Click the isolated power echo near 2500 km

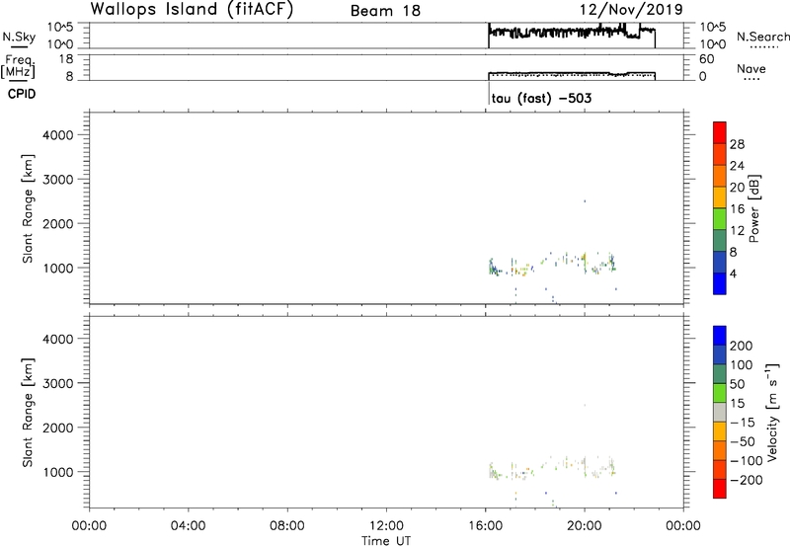pyautogui.click(x=585, y=201)
